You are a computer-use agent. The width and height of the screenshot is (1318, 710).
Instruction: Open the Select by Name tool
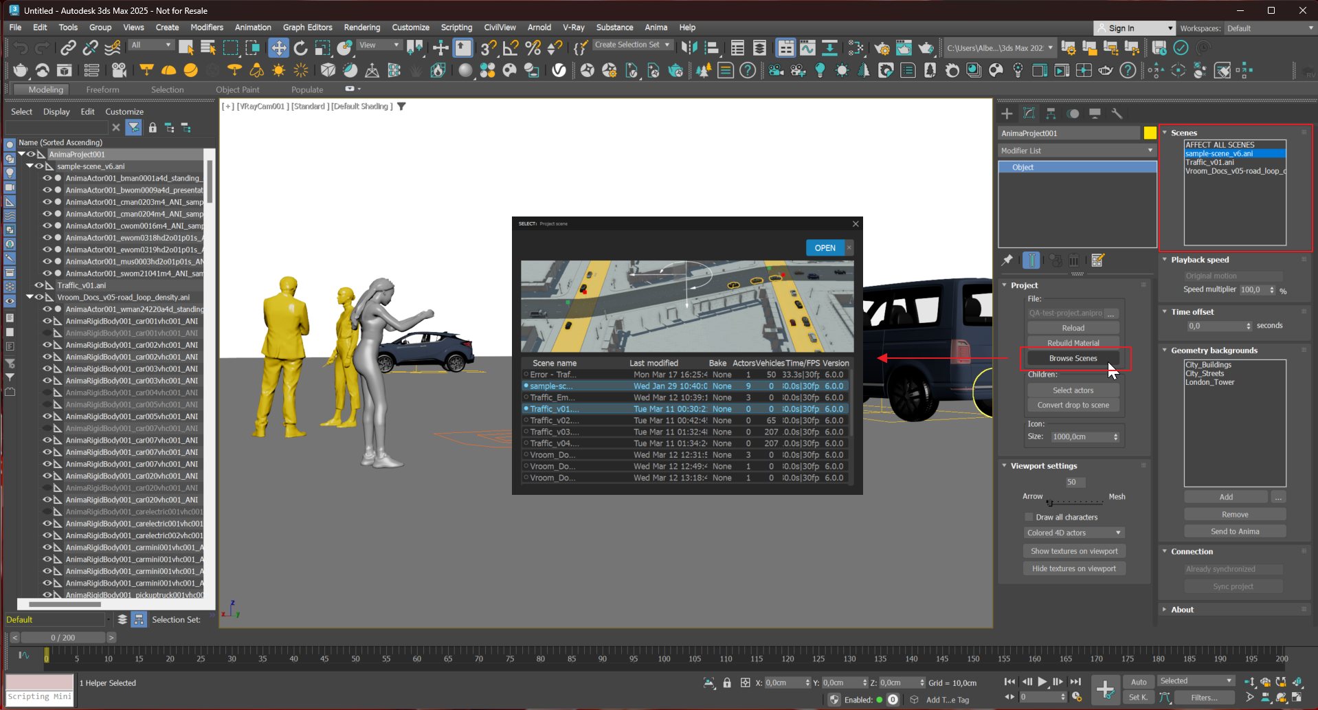click(208, 47)
